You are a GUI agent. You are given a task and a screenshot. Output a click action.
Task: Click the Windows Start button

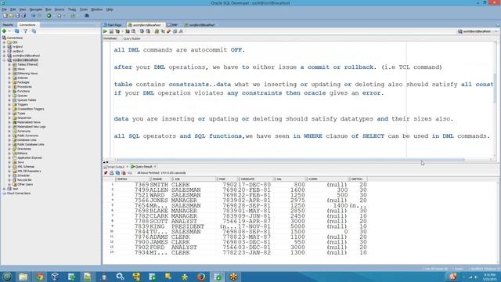[7, 277]
